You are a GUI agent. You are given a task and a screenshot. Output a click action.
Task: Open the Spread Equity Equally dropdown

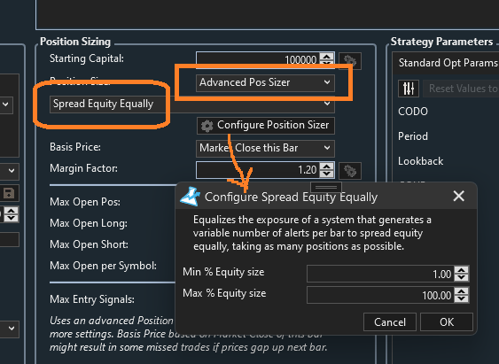[x=192, y=104]
